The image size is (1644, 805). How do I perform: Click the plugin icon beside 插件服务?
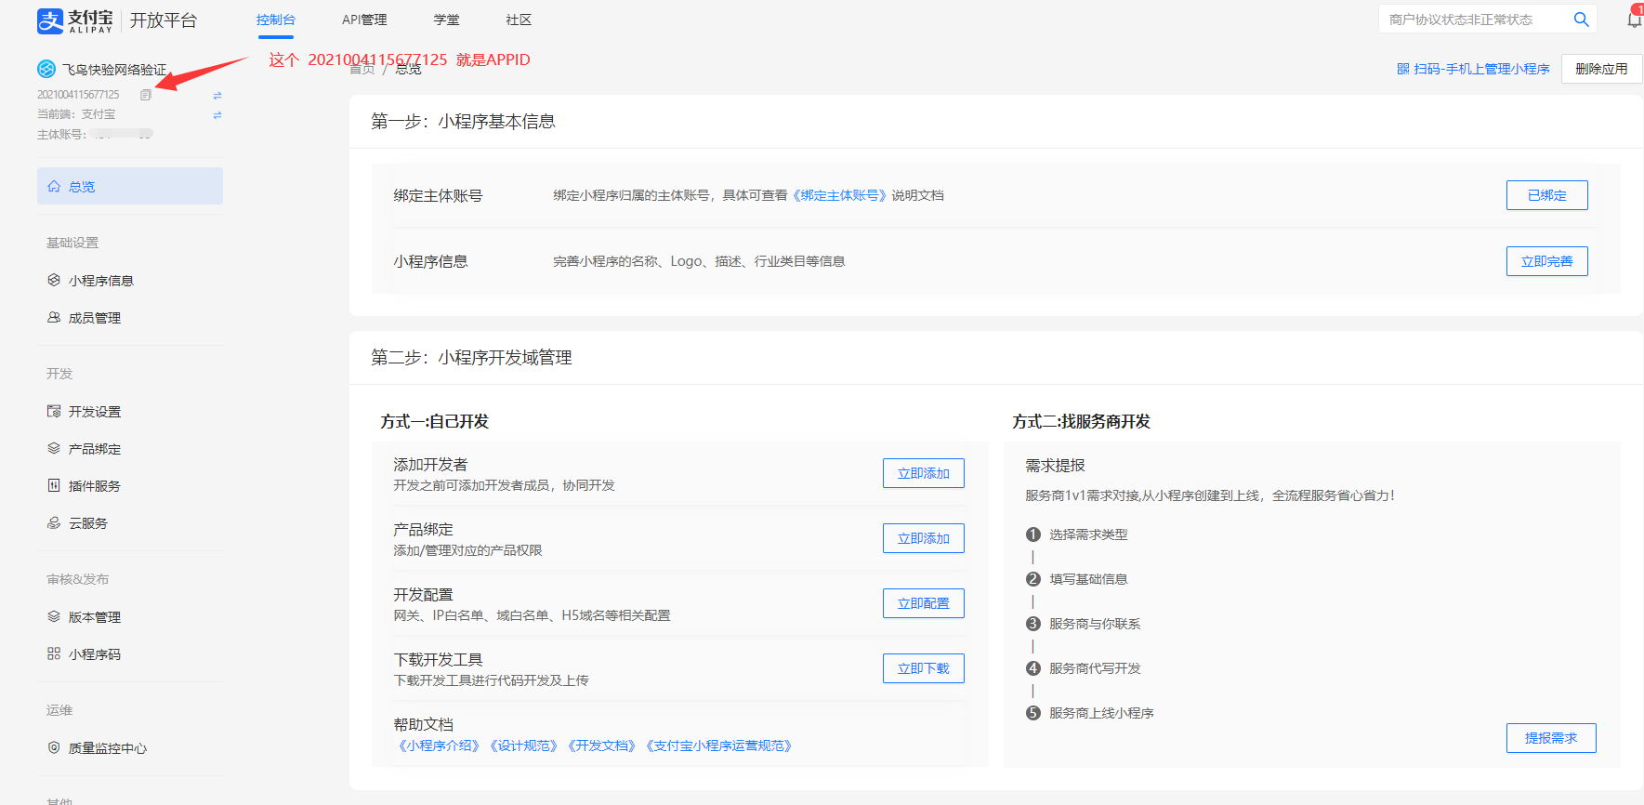[54, 485]
